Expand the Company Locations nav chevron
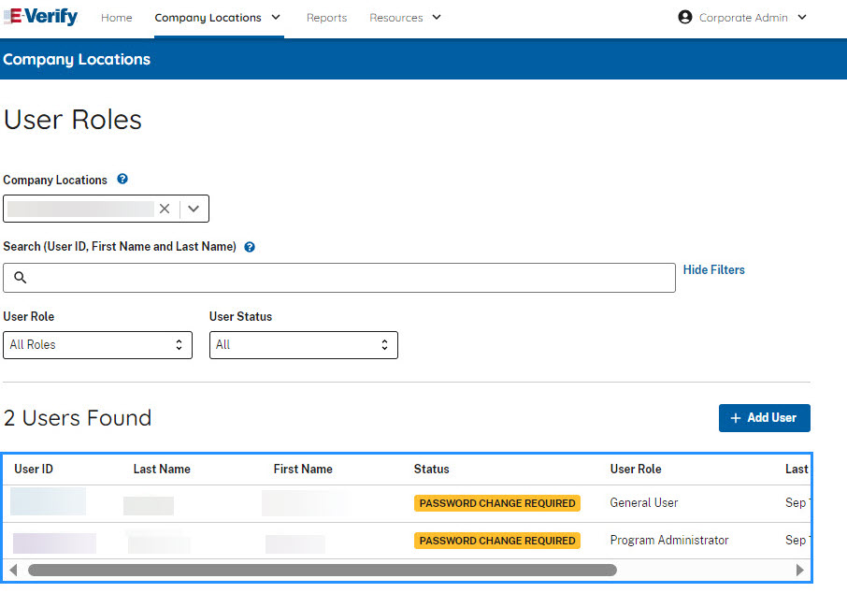This screenshot has height=593, width=847. [x=276, y=17]
